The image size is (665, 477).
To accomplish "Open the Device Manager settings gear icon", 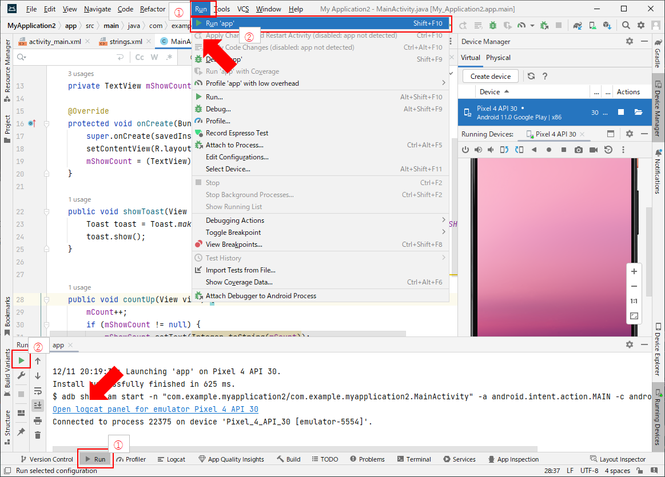I will [629, 41].
